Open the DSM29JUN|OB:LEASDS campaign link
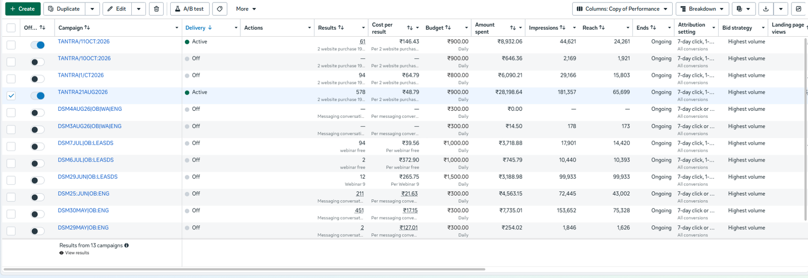 tap(87, 177)
